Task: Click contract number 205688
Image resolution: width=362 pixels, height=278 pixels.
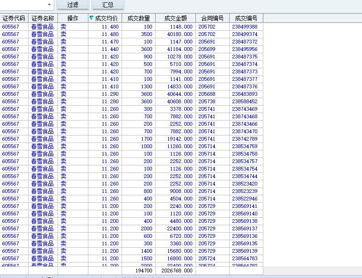Action: [x=207, y=94]
